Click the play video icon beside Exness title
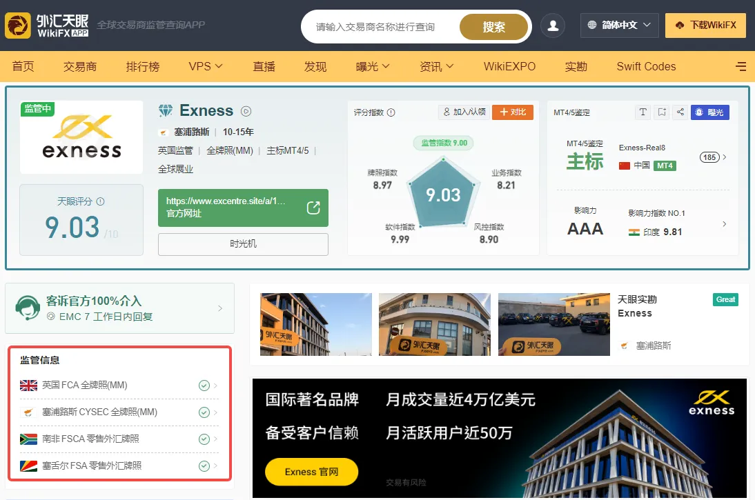This screenshot has width=755, height=500. (x=246, y=111)
